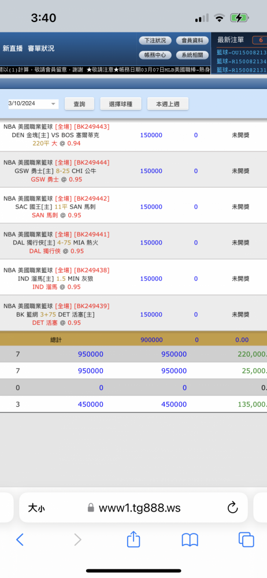Image resolution: width=267 pixels, height=578 pixels.
Task: Select bet ID BK249438
Action: point(92,270)
